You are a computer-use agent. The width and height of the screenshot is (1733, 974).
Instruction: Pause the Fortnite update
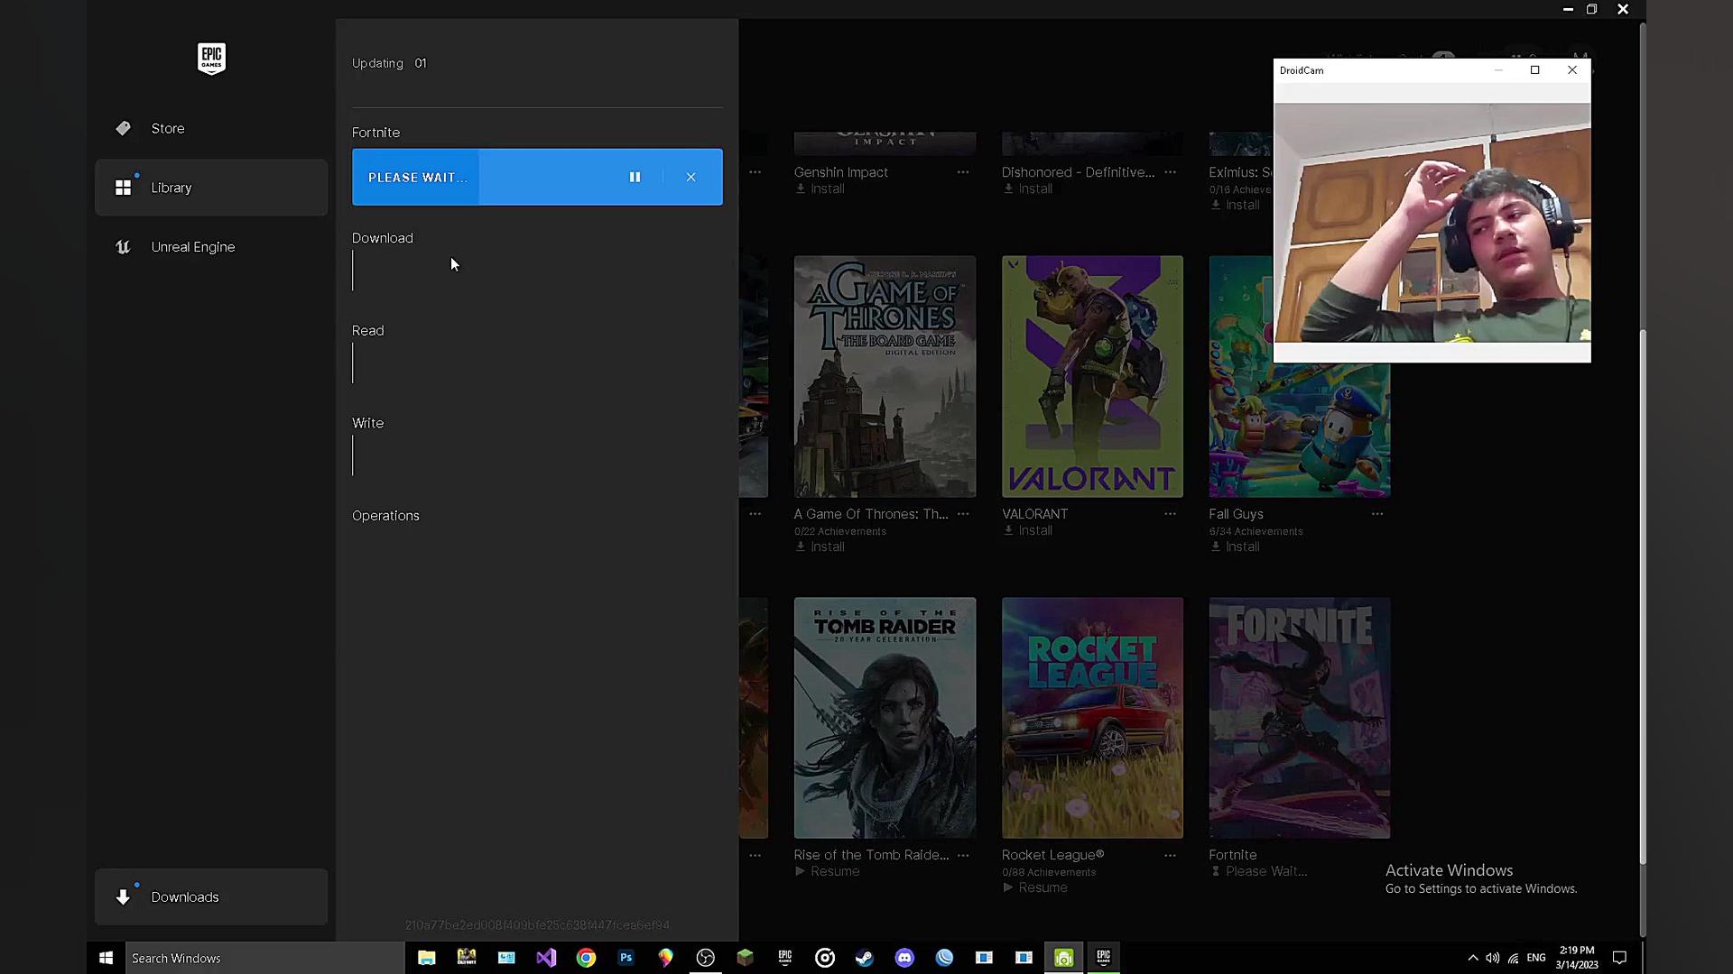pyautogui.click(x=635, y=177)
